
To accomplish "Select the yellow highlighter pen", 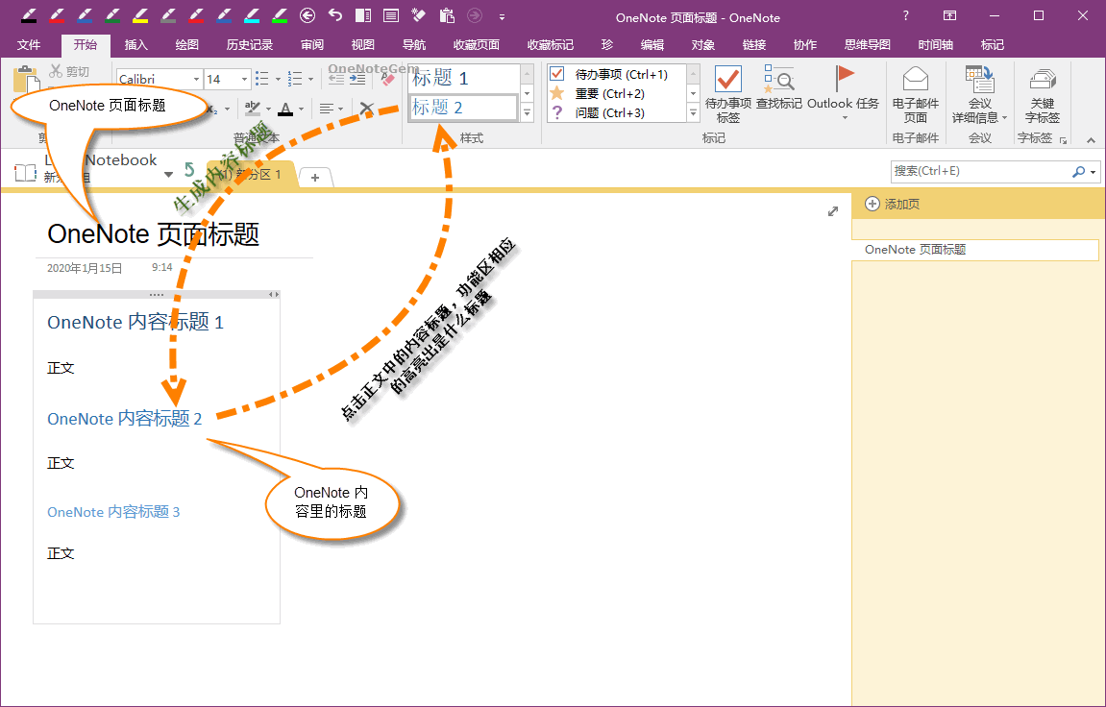I will [x=140, y=15].
